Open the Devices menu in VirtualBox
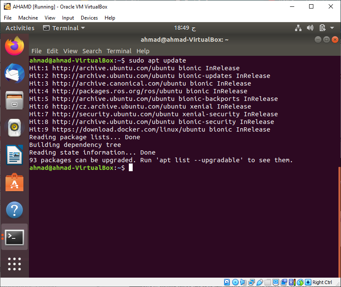The image size is (341, 287). [89, 18]
